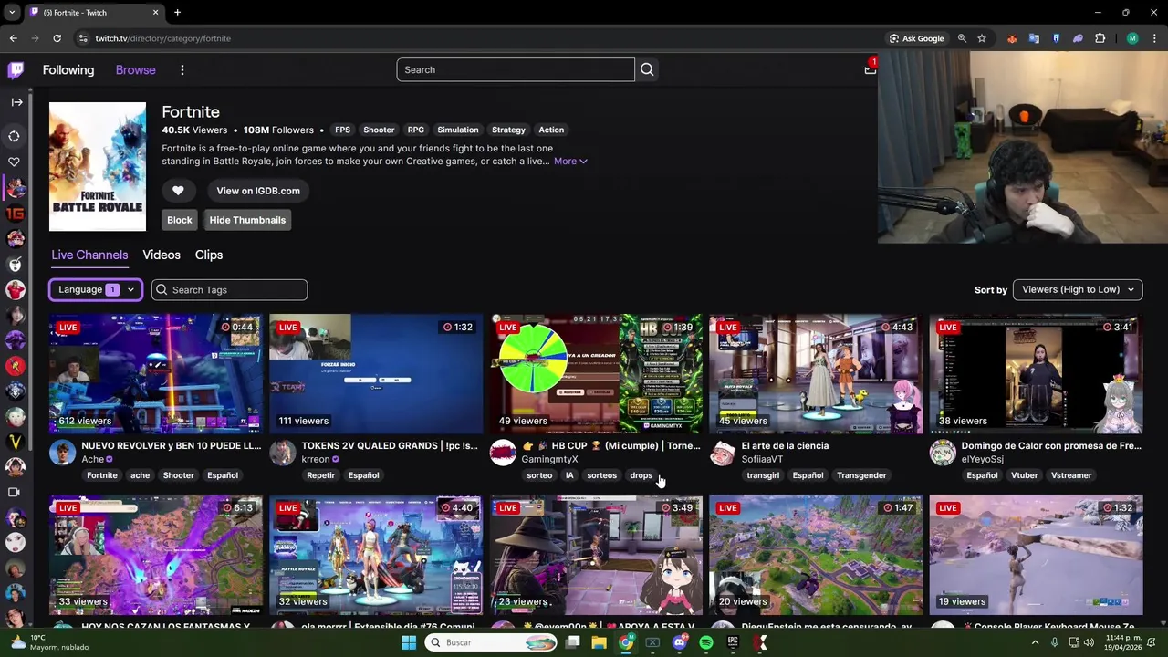Open the Windows Start menu
The height and width of the screenshot is (657, 1168).
[x=409, y=642]
